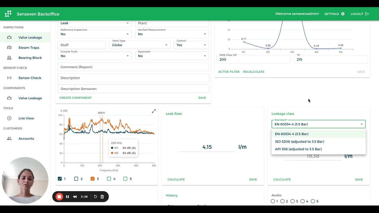The width and height of the screenshot is (379, 213).
Task: Delete the recording with trash icon
Action: tap(102, 197)
